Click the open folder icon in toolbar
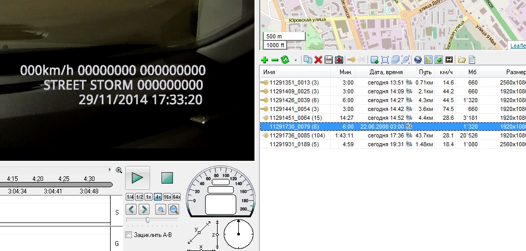This screenshot has width=526, height=251. pyautogui.click(x=461, y=60)
